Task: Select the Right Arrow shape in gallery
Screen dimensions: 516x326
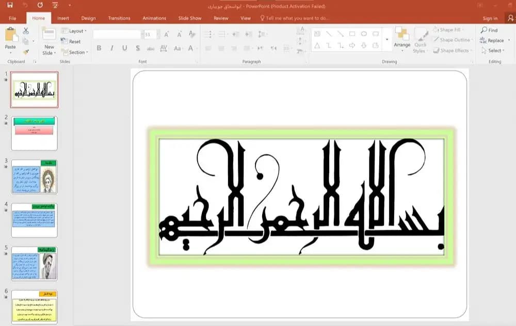Action: [x=352, y=46]
